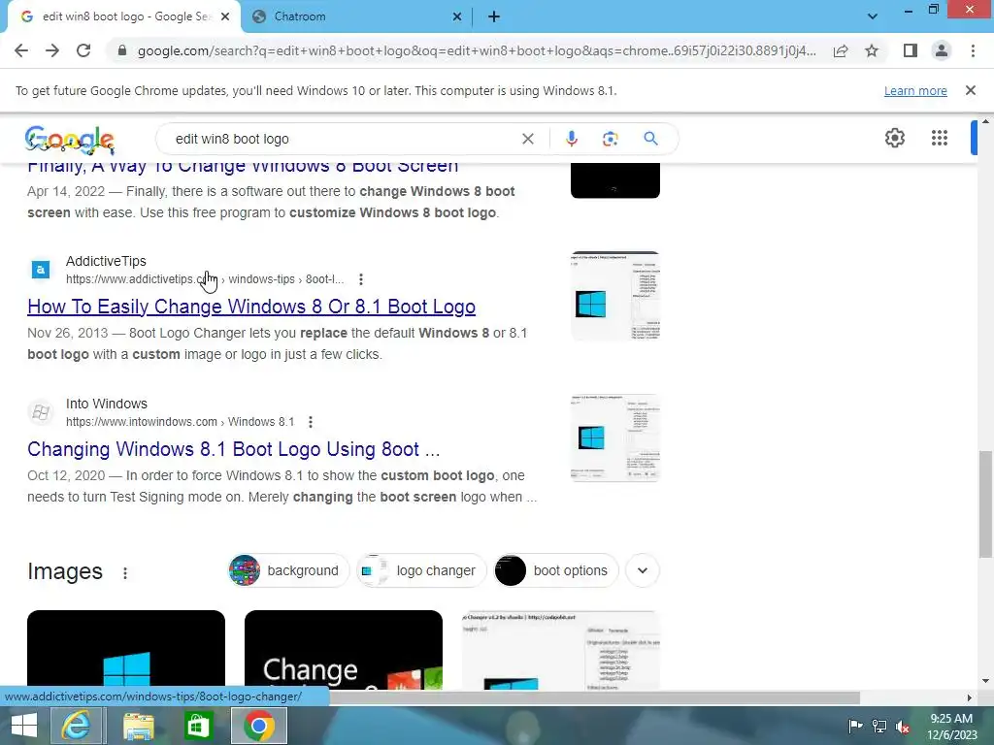Open File Explorer from taskbar
The image size is (994, 745).
(x=138, y=726)
